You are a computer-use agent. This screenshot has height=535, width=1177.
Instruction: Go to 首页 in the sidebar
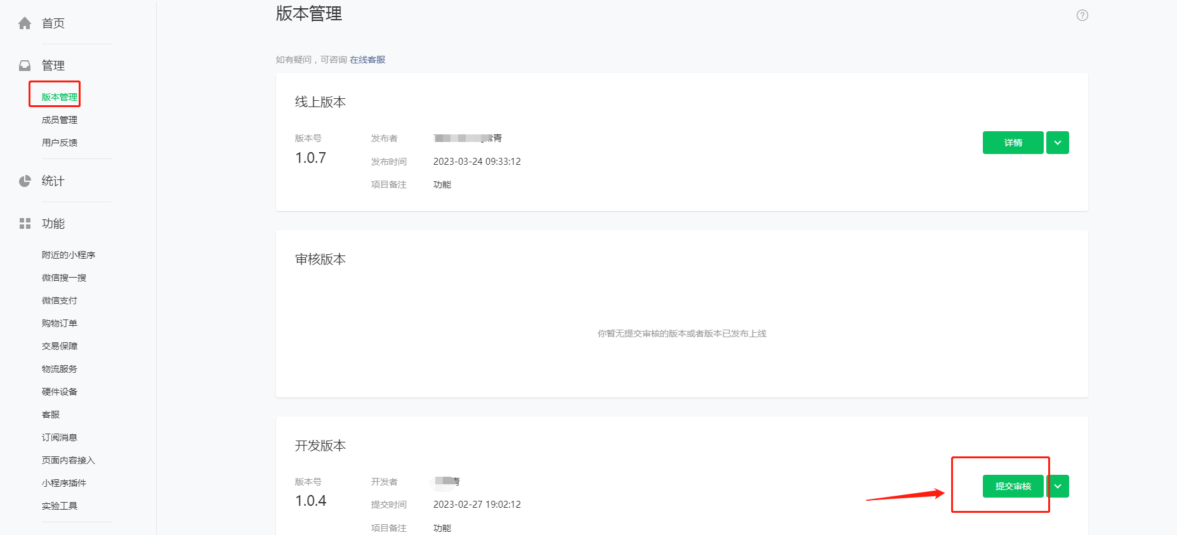pyautogui.click(x=53, y=23)
